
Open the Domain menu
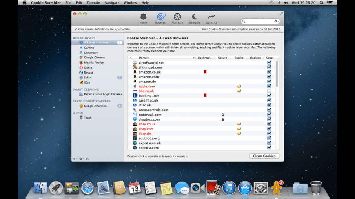[93, 3]
